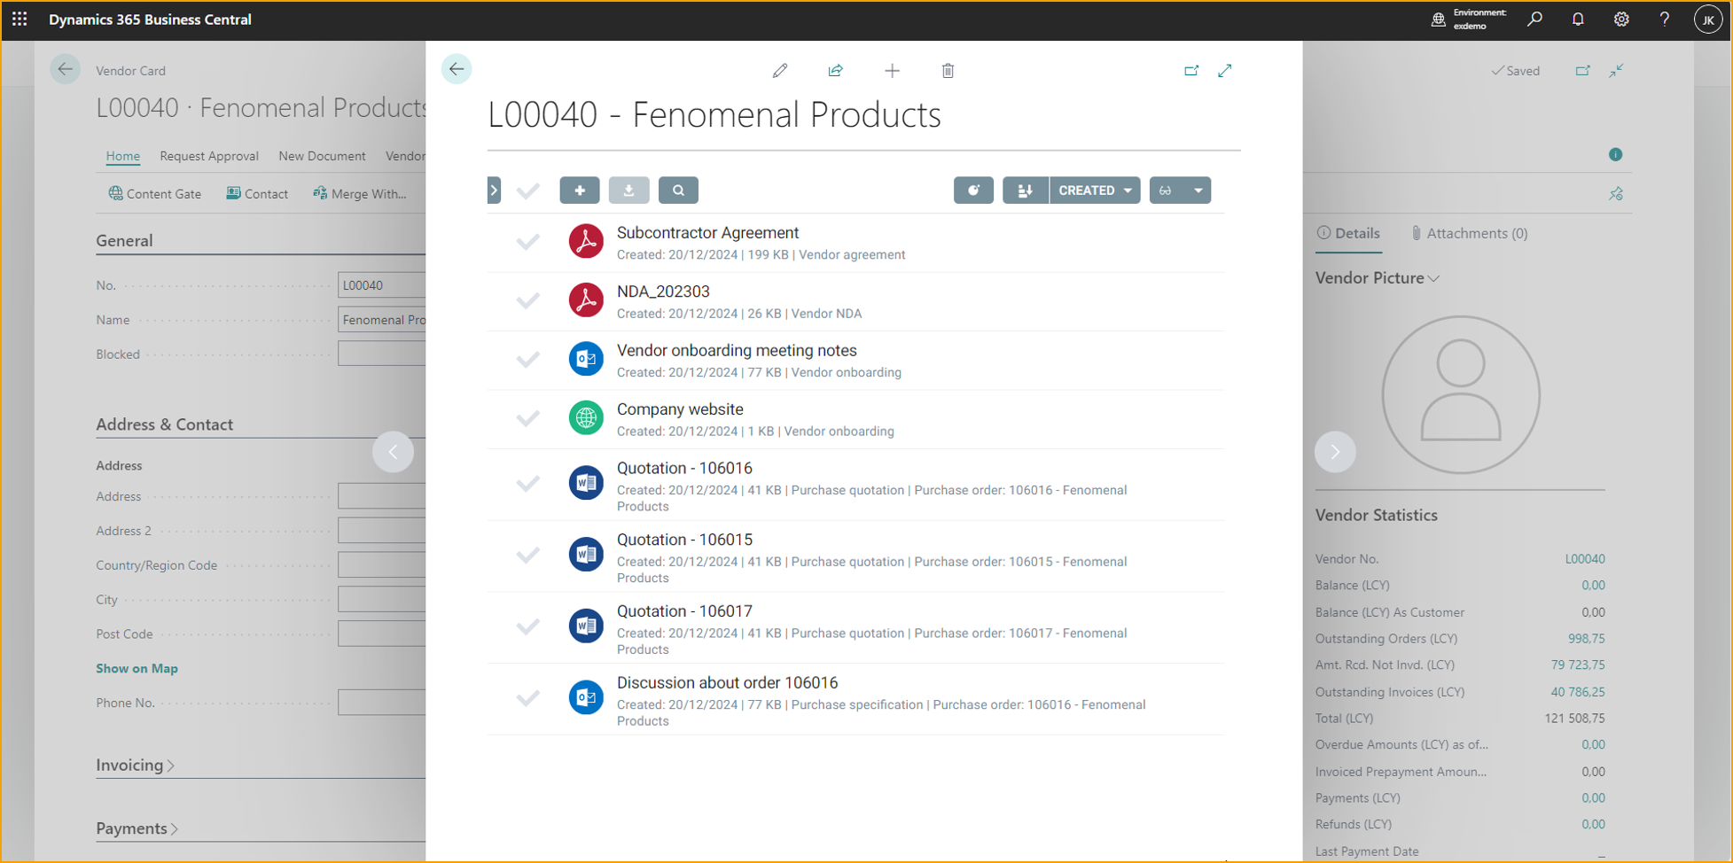Open the CREATED sort dropdown

pyautogui.click(x=1095, y=190)
